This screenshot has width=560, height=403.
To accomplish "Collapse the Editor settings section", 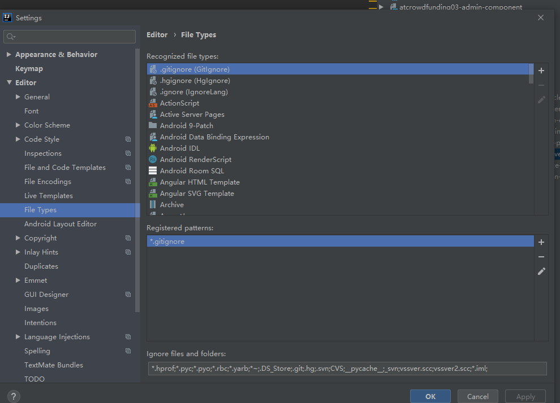I will pyautogui.click(x=9, y=83).
